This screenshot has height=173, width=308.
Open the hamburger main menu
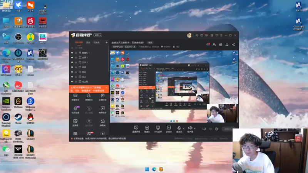(221, 35)
